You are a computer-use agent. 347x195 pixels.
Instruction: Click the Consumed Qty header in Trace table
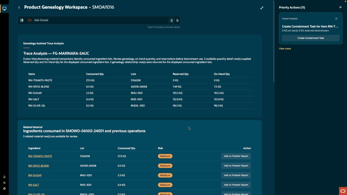point(95,74)
